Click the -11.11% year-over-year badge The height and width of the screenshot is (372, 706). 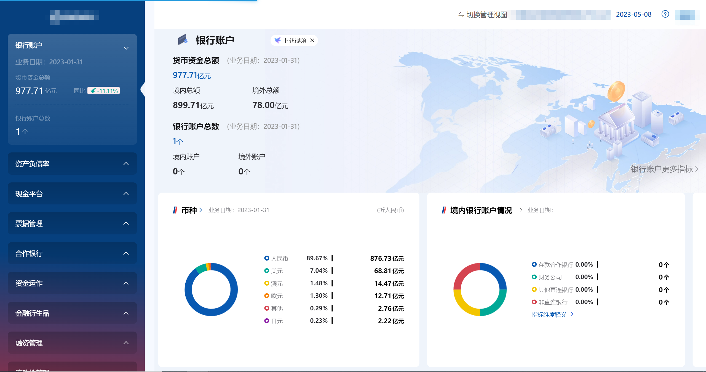[104, 91]
